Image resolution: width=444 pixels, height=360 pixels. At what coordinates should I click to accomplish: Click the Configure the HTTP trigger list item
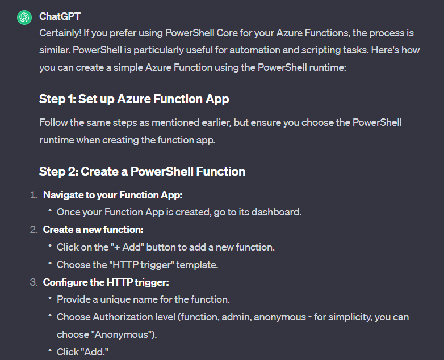click(106, 282)
